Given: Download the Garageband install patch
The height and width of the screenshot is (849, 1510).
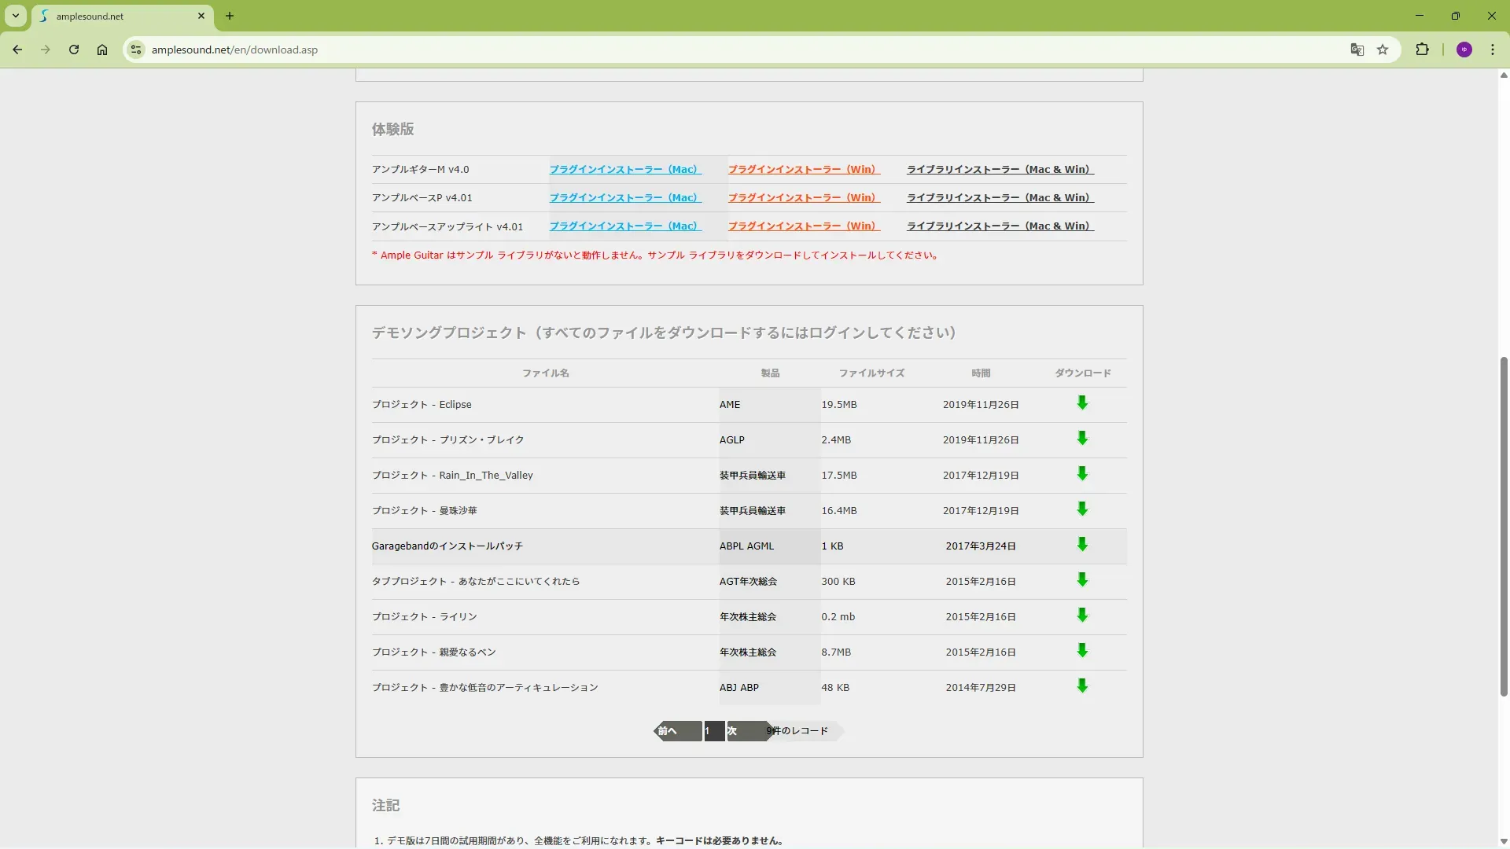Looking at the screenshot, I should coord(1082,545).
